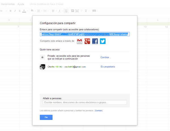Share the link through Google+
Viewport: 170px width, 131px height.
click(87, 41)
